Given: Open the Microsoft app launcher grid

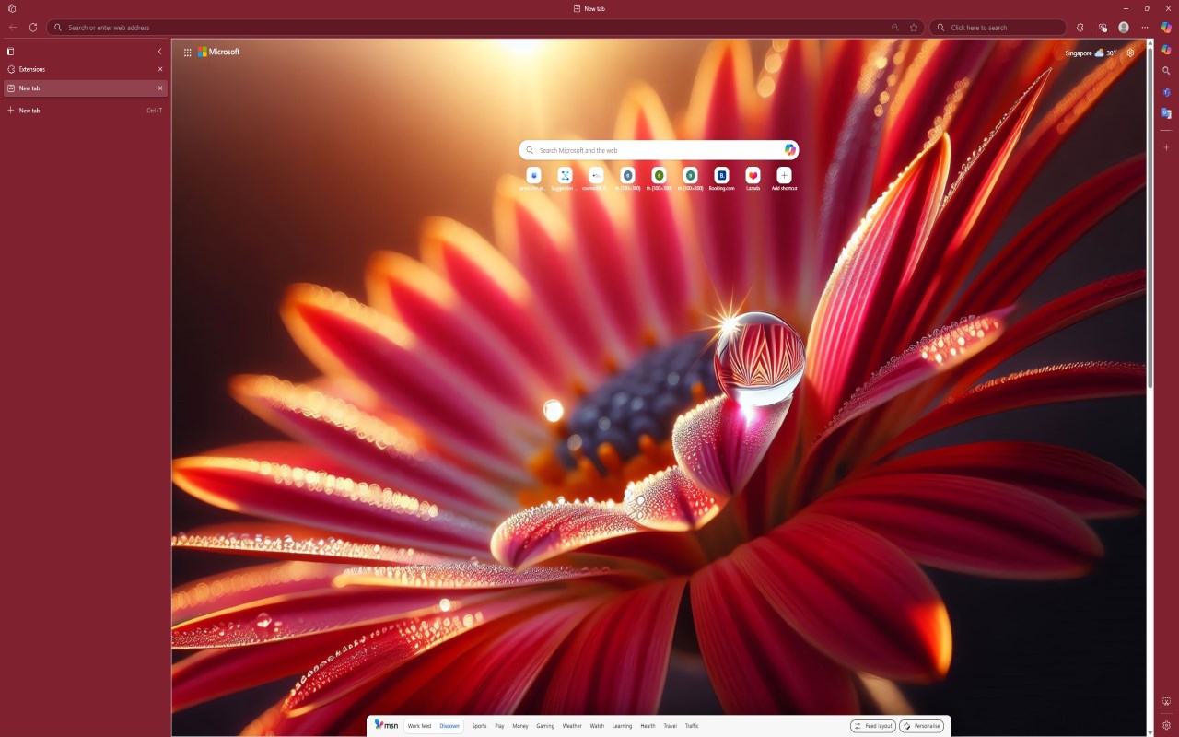Looking at the screenshot, I should (188, 53).
